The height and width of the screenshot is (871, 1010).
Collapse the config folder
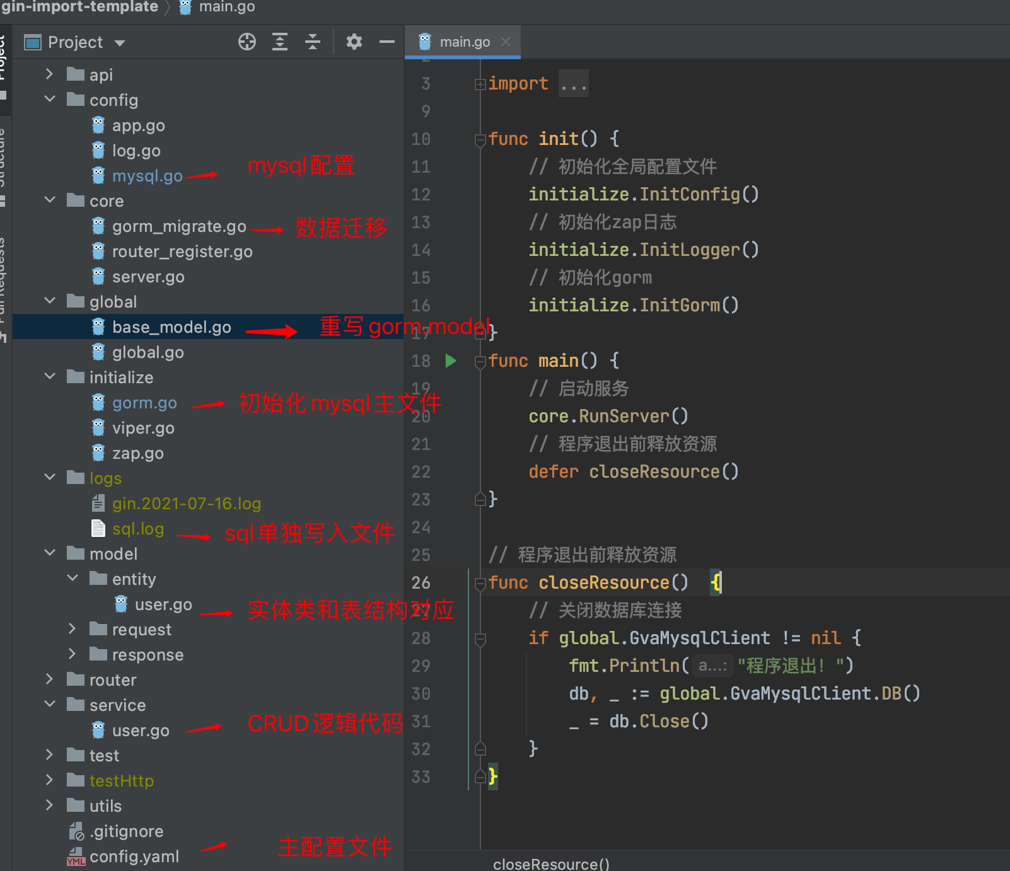pos(50,100)
